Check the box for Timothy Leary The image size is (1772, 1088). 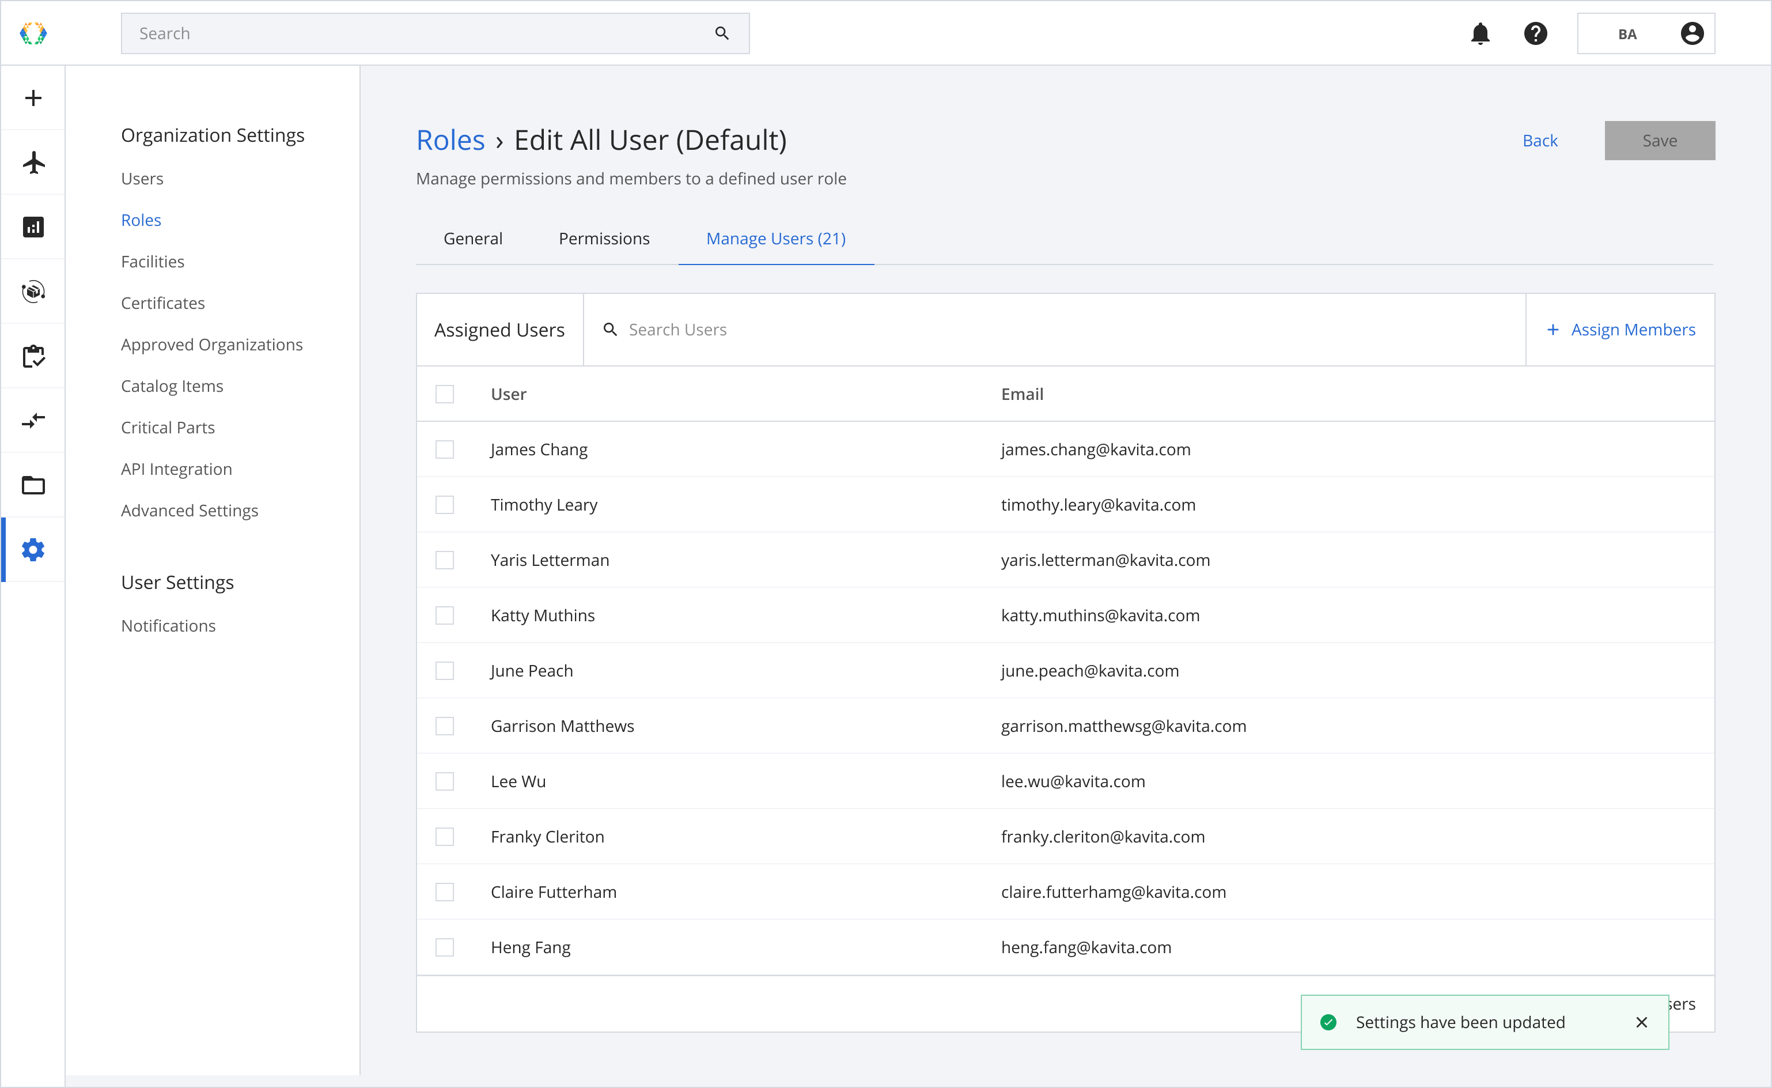444,505
